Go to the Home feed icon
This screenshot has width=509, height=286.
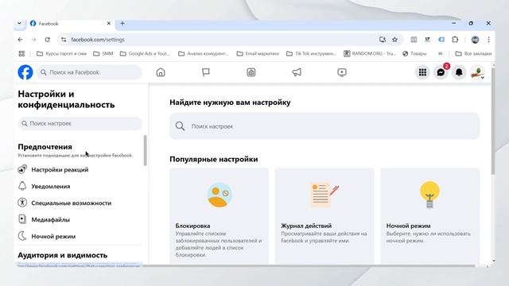point(161,72)
